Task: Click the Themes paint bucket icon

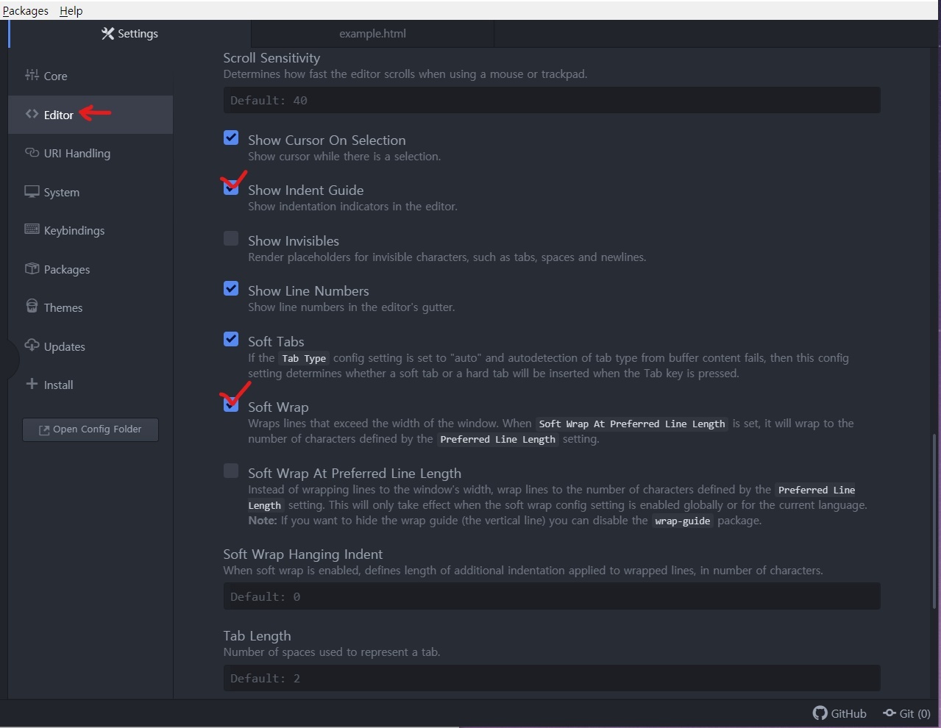Action: point(32,307)
